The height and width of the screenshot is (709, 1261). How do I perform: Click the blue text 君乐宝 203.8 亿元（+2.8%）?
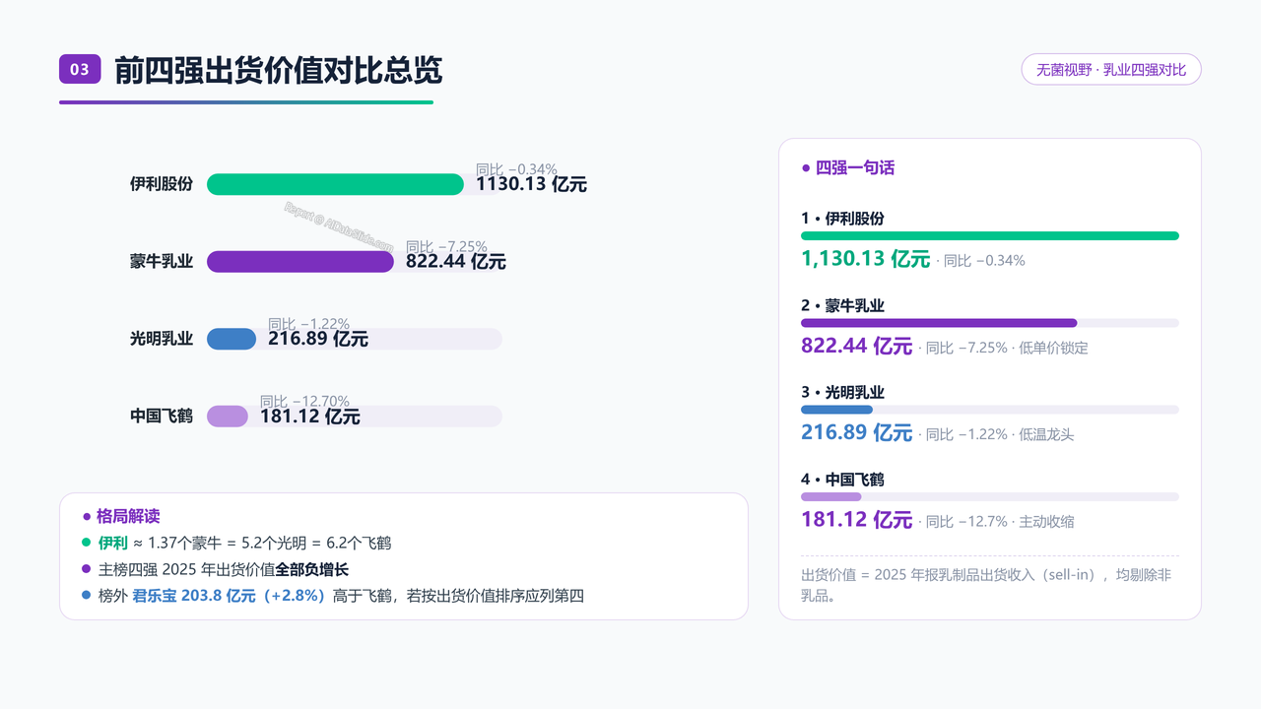pos(229,596)
